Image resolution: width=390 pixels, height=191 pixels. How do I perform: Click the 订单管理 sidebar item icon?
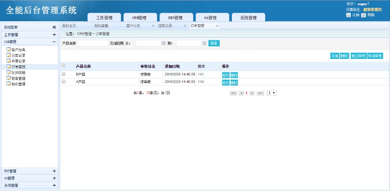[9, 67]
